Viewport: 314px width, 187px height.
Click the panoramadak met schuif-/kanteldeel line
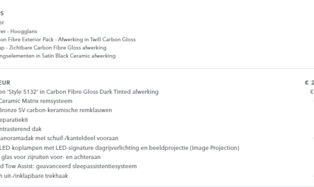click(x=59, y=138)
